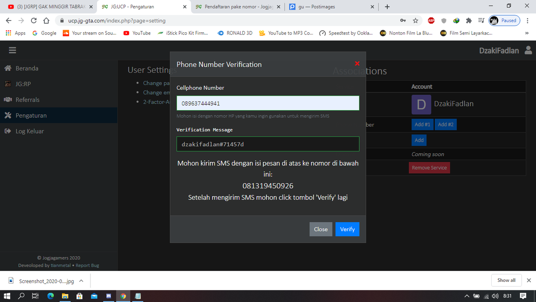Open the RONALD 3D bookmark
Viewport: 536px width, 302px height.
235,33
